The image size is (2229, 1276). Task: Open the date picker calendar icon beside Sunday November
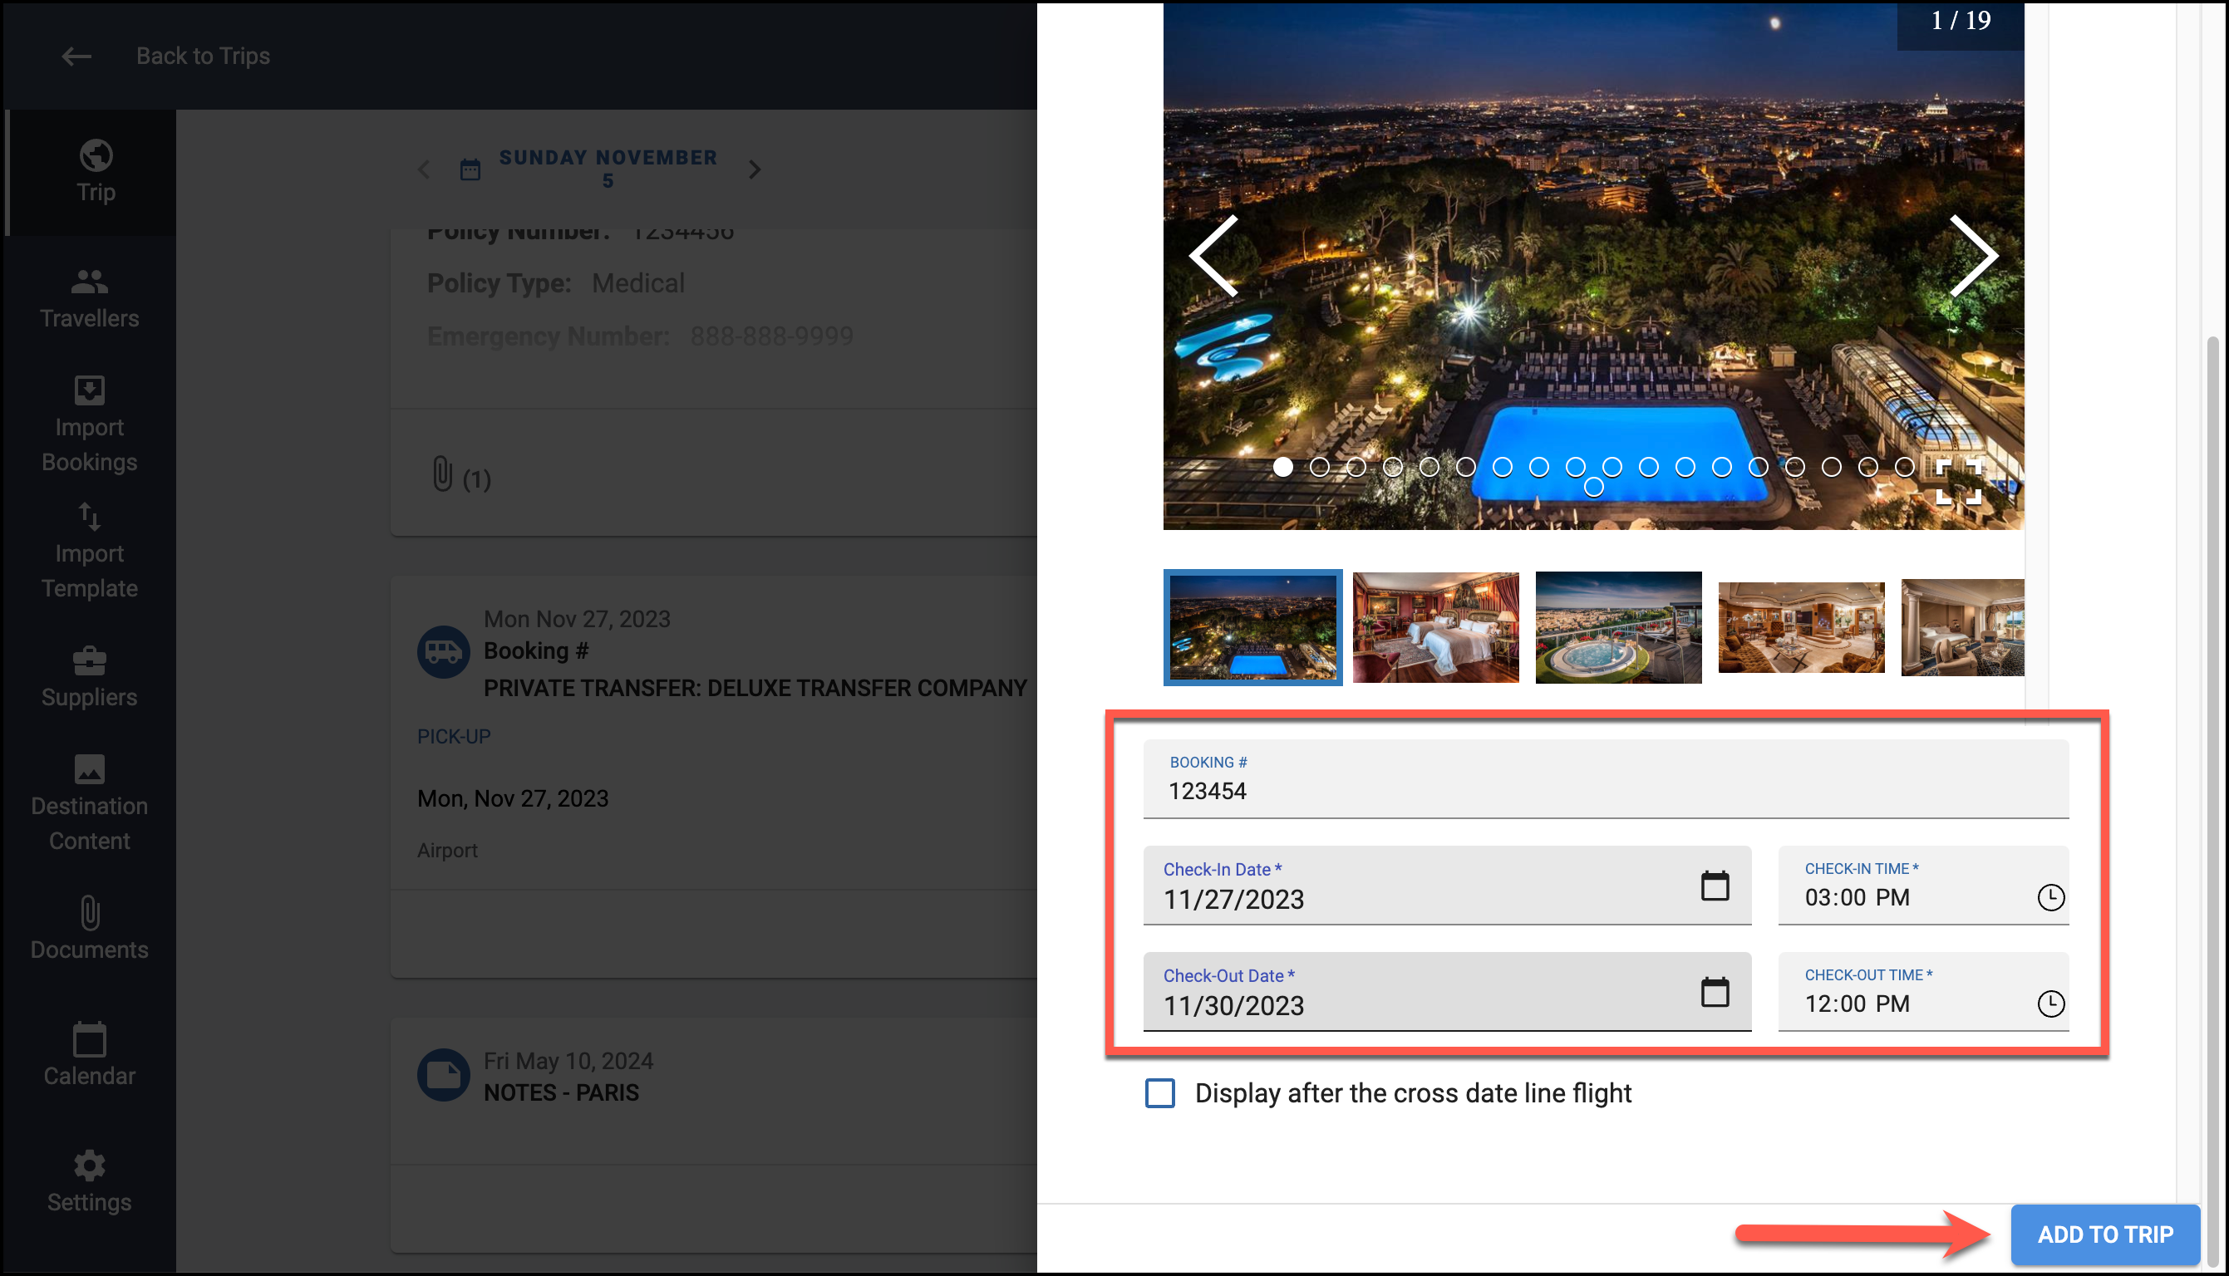pyautogui.click(x=470, y=169)
